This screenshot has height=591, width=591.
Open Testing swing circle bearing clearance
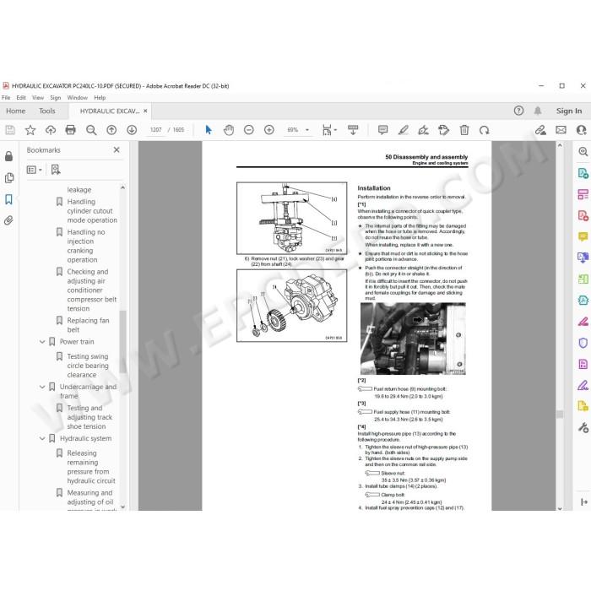88,366
